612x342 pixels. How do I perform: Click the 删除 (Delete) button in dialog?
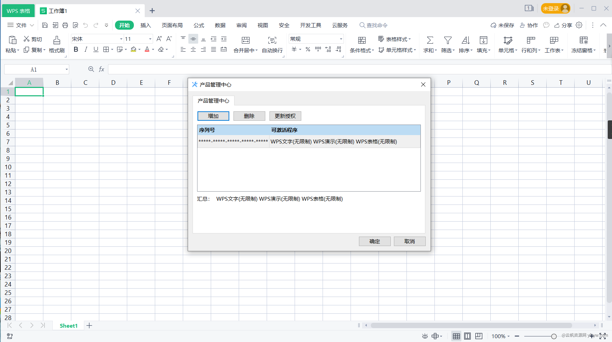coord(249,116)
